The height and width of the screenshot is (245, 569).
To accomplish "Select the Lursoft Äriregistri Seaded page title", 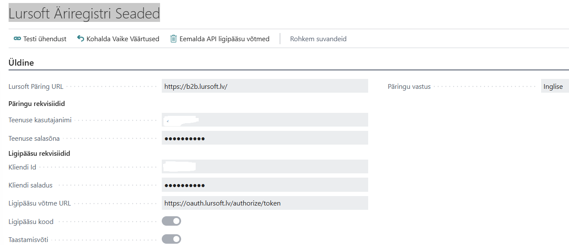I will click(x=84, y=13).
